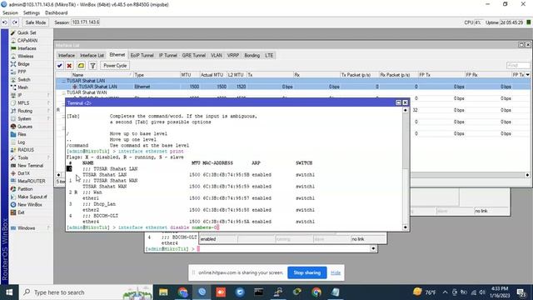Screen dimensions: 533x300
Task: Switch to the EoIP Tunnel tab
Action: click(142, 56)
